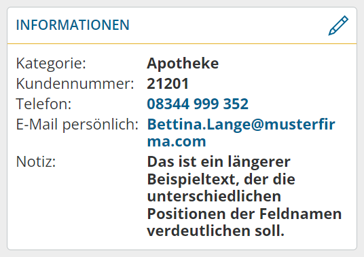Click the Apotheke category value
The height and width of the screenshot is (257, 364).
click(183, 63)
